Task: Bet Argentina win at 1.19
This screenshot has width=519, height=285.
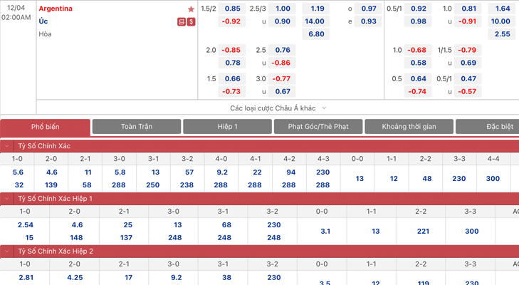Action: pos(316,9)
